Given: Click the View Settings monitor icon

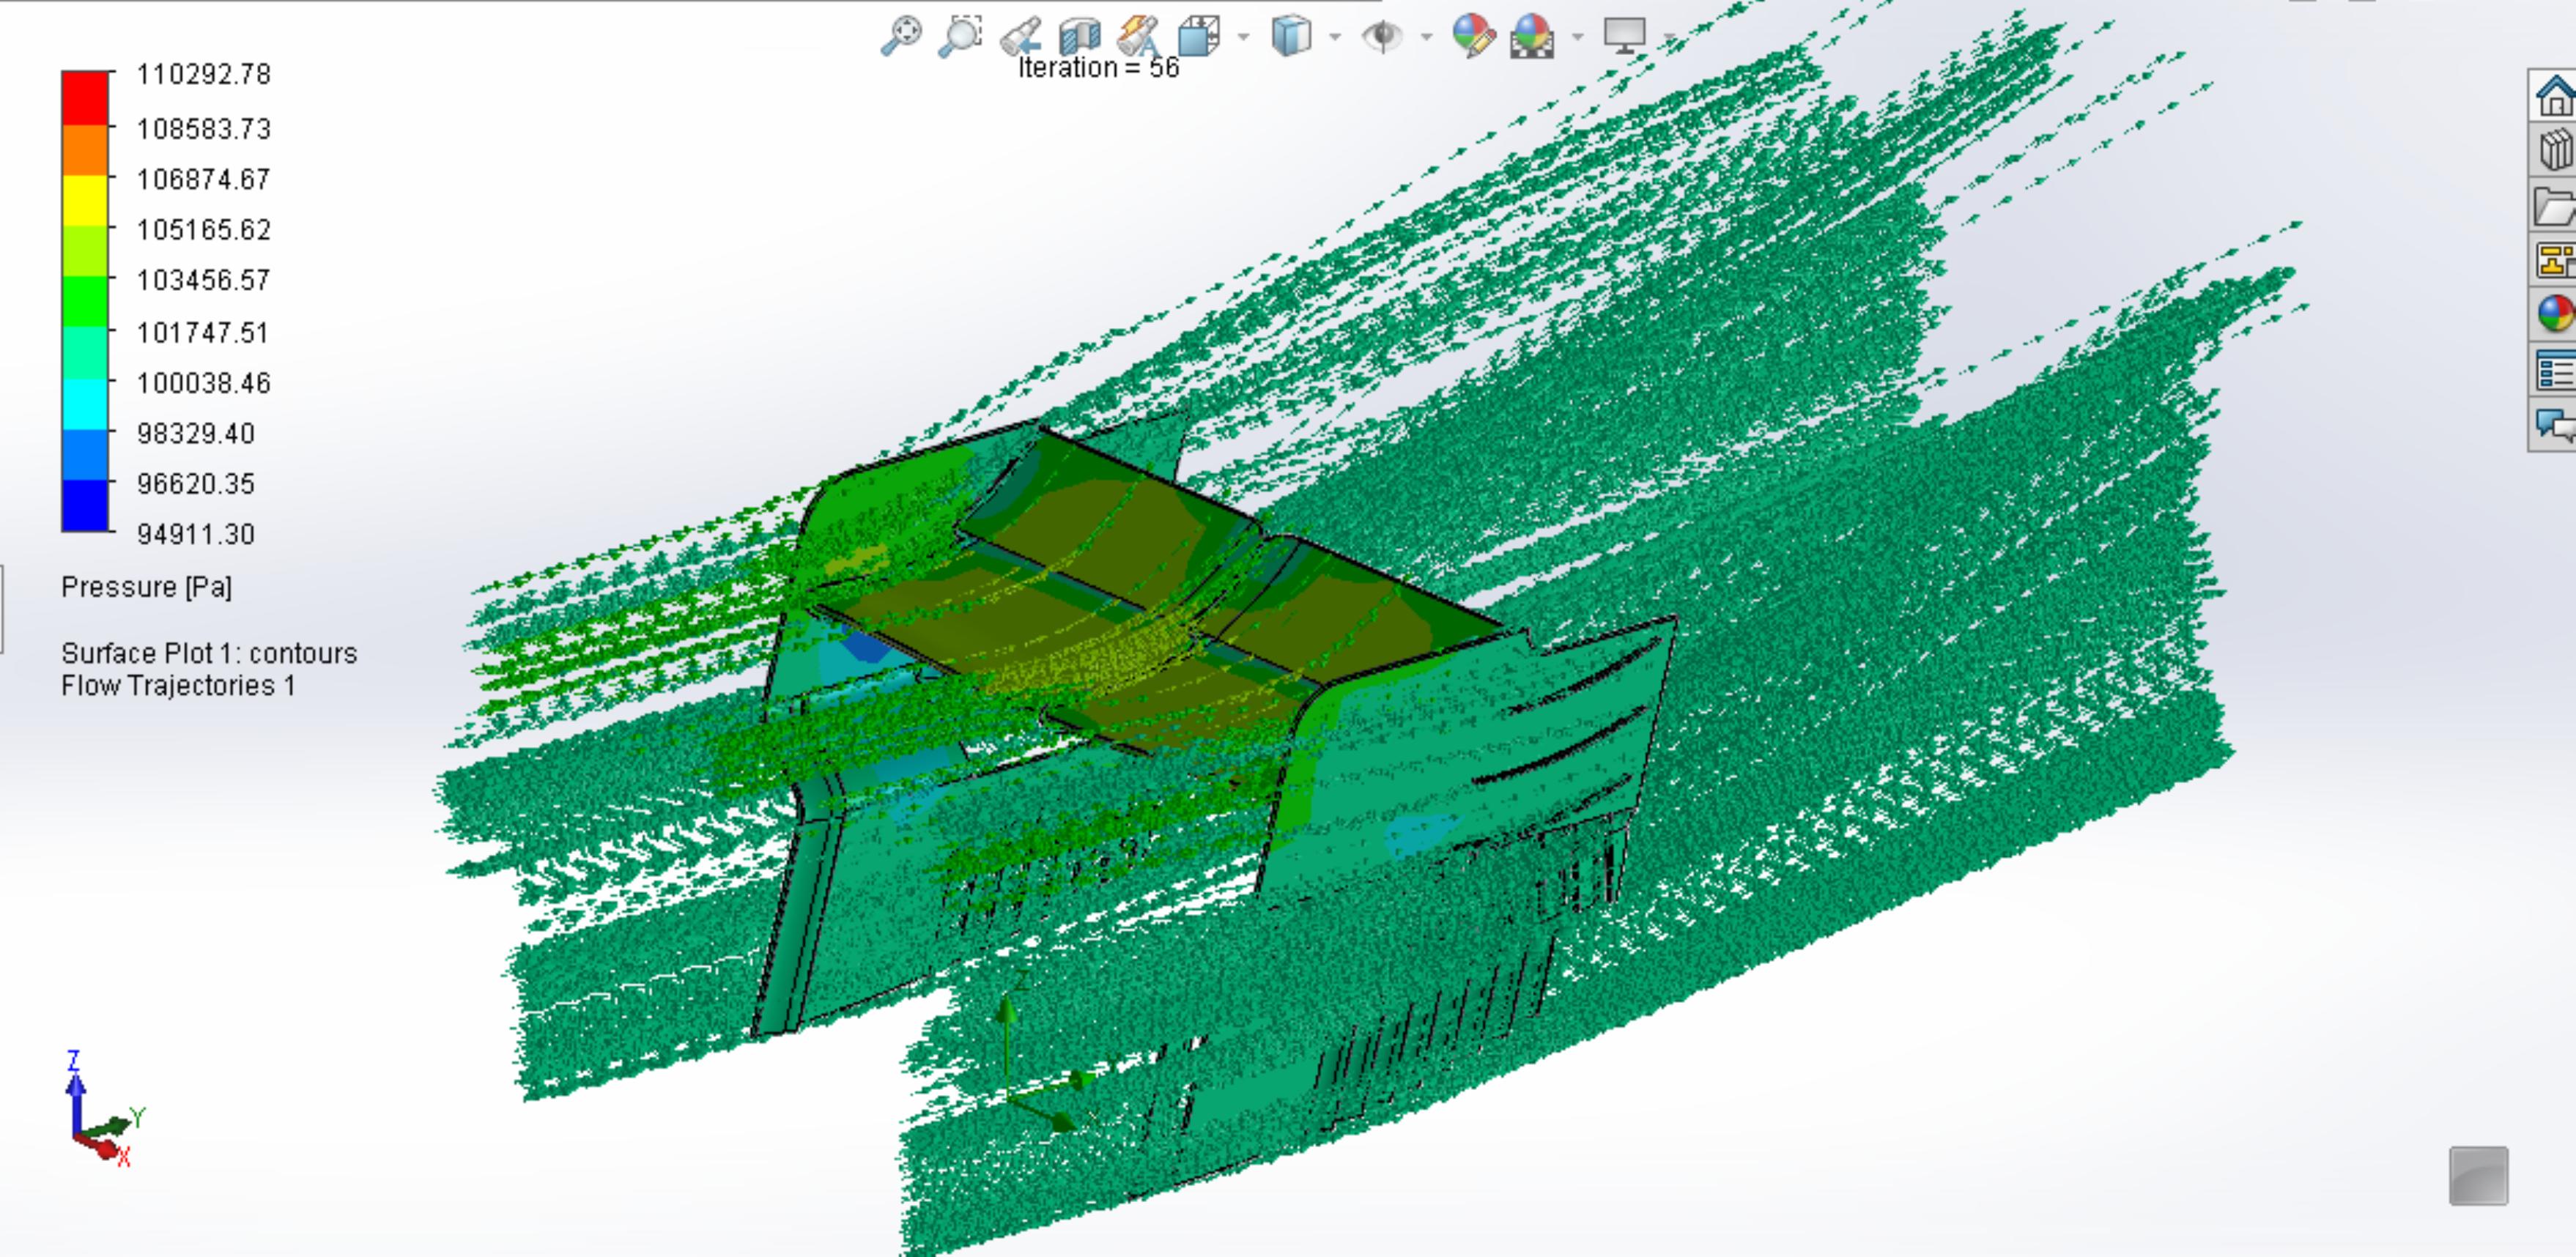Looking at the screenshot, I should [x=1624, y=36].
